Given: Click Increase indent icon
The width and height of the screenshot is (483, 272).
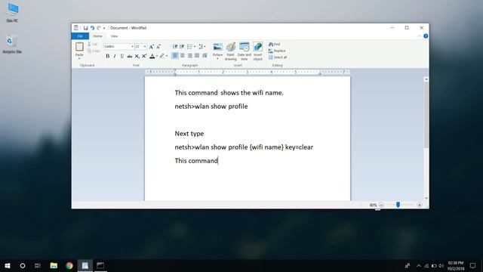Looking at the screenshot, I should [182, 47].
